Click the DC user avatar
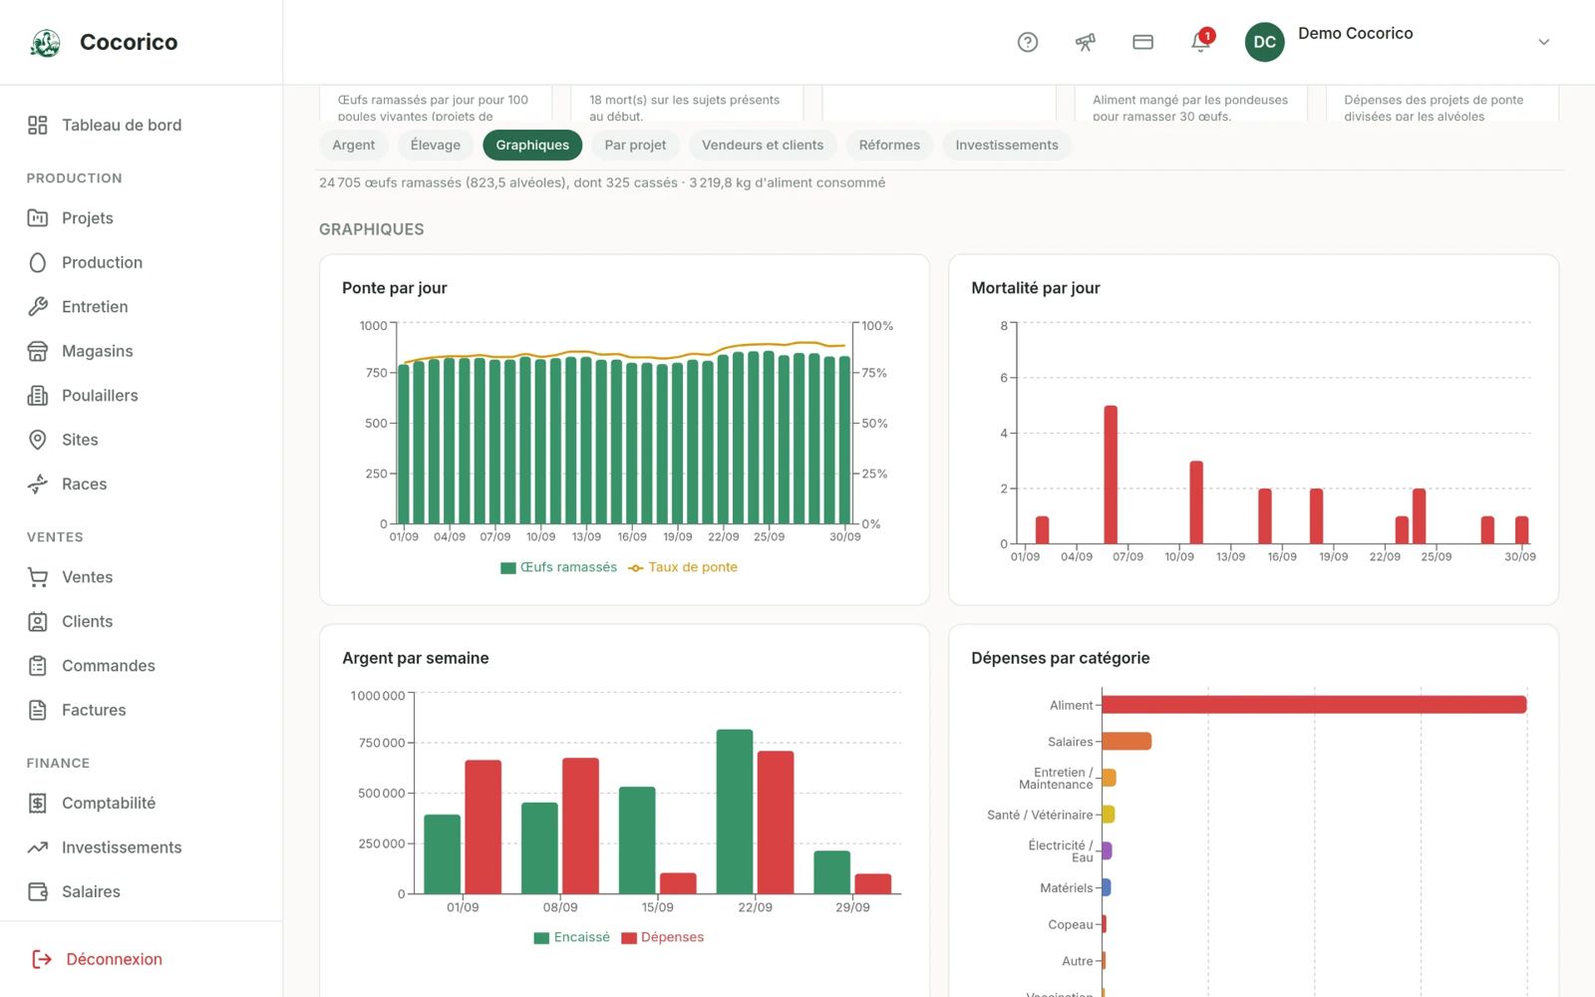The width and height of the screenshot is (1595, 997). [1265, 42]
